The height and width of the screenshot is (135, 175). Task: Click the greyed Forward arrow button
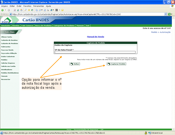tap(9, 10)
